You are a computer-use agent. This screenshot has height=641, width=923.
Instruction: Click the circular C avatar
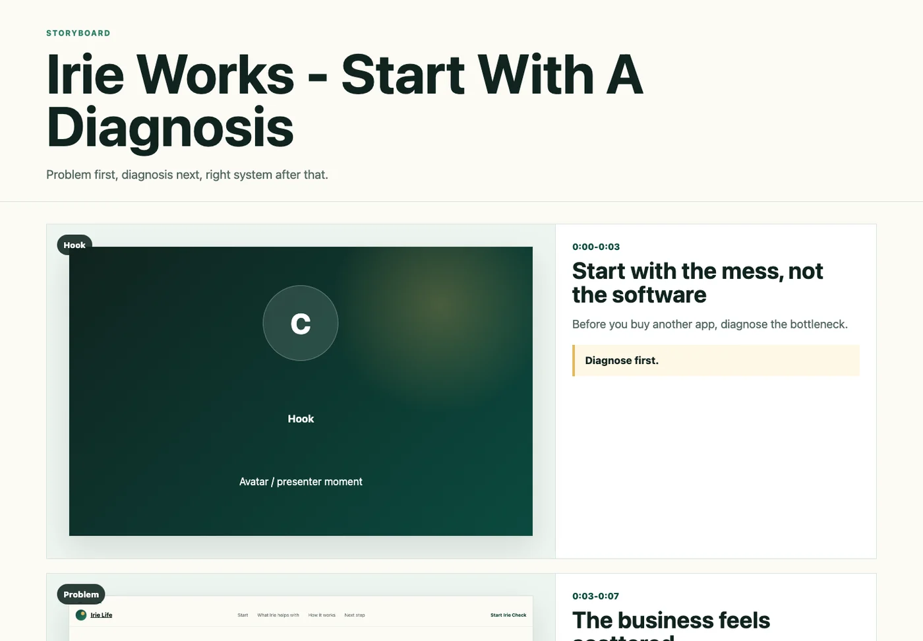(301, 323)
